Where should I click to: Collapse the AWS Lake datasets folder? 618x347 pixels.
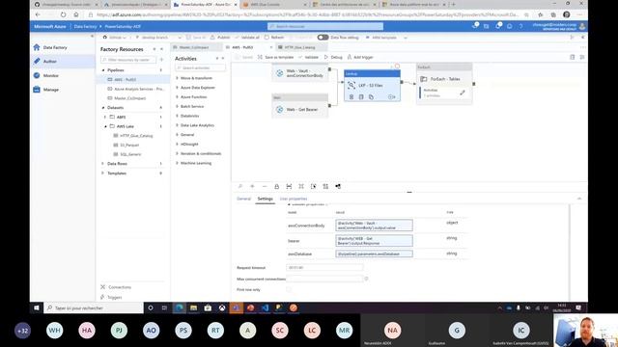click(105, 126)
